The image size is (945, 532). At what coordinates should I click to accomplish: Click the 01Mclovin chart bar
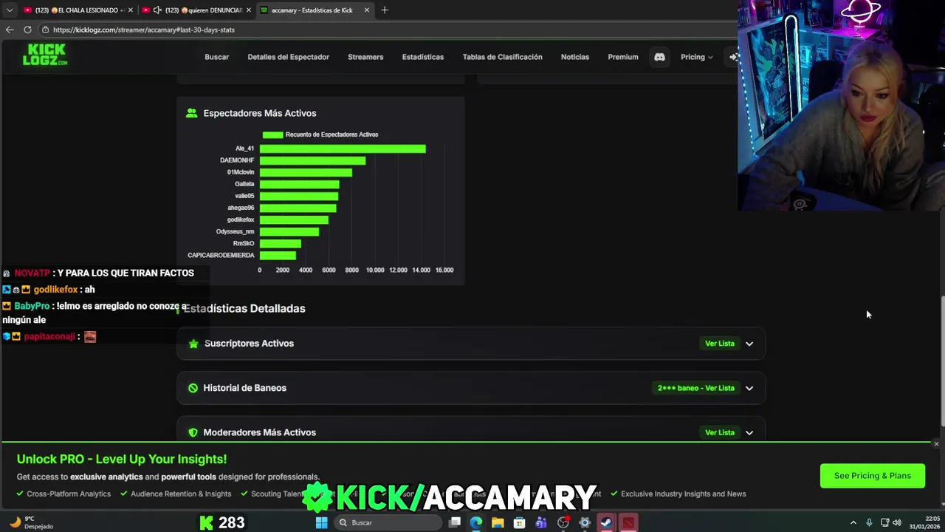point(306,172)
